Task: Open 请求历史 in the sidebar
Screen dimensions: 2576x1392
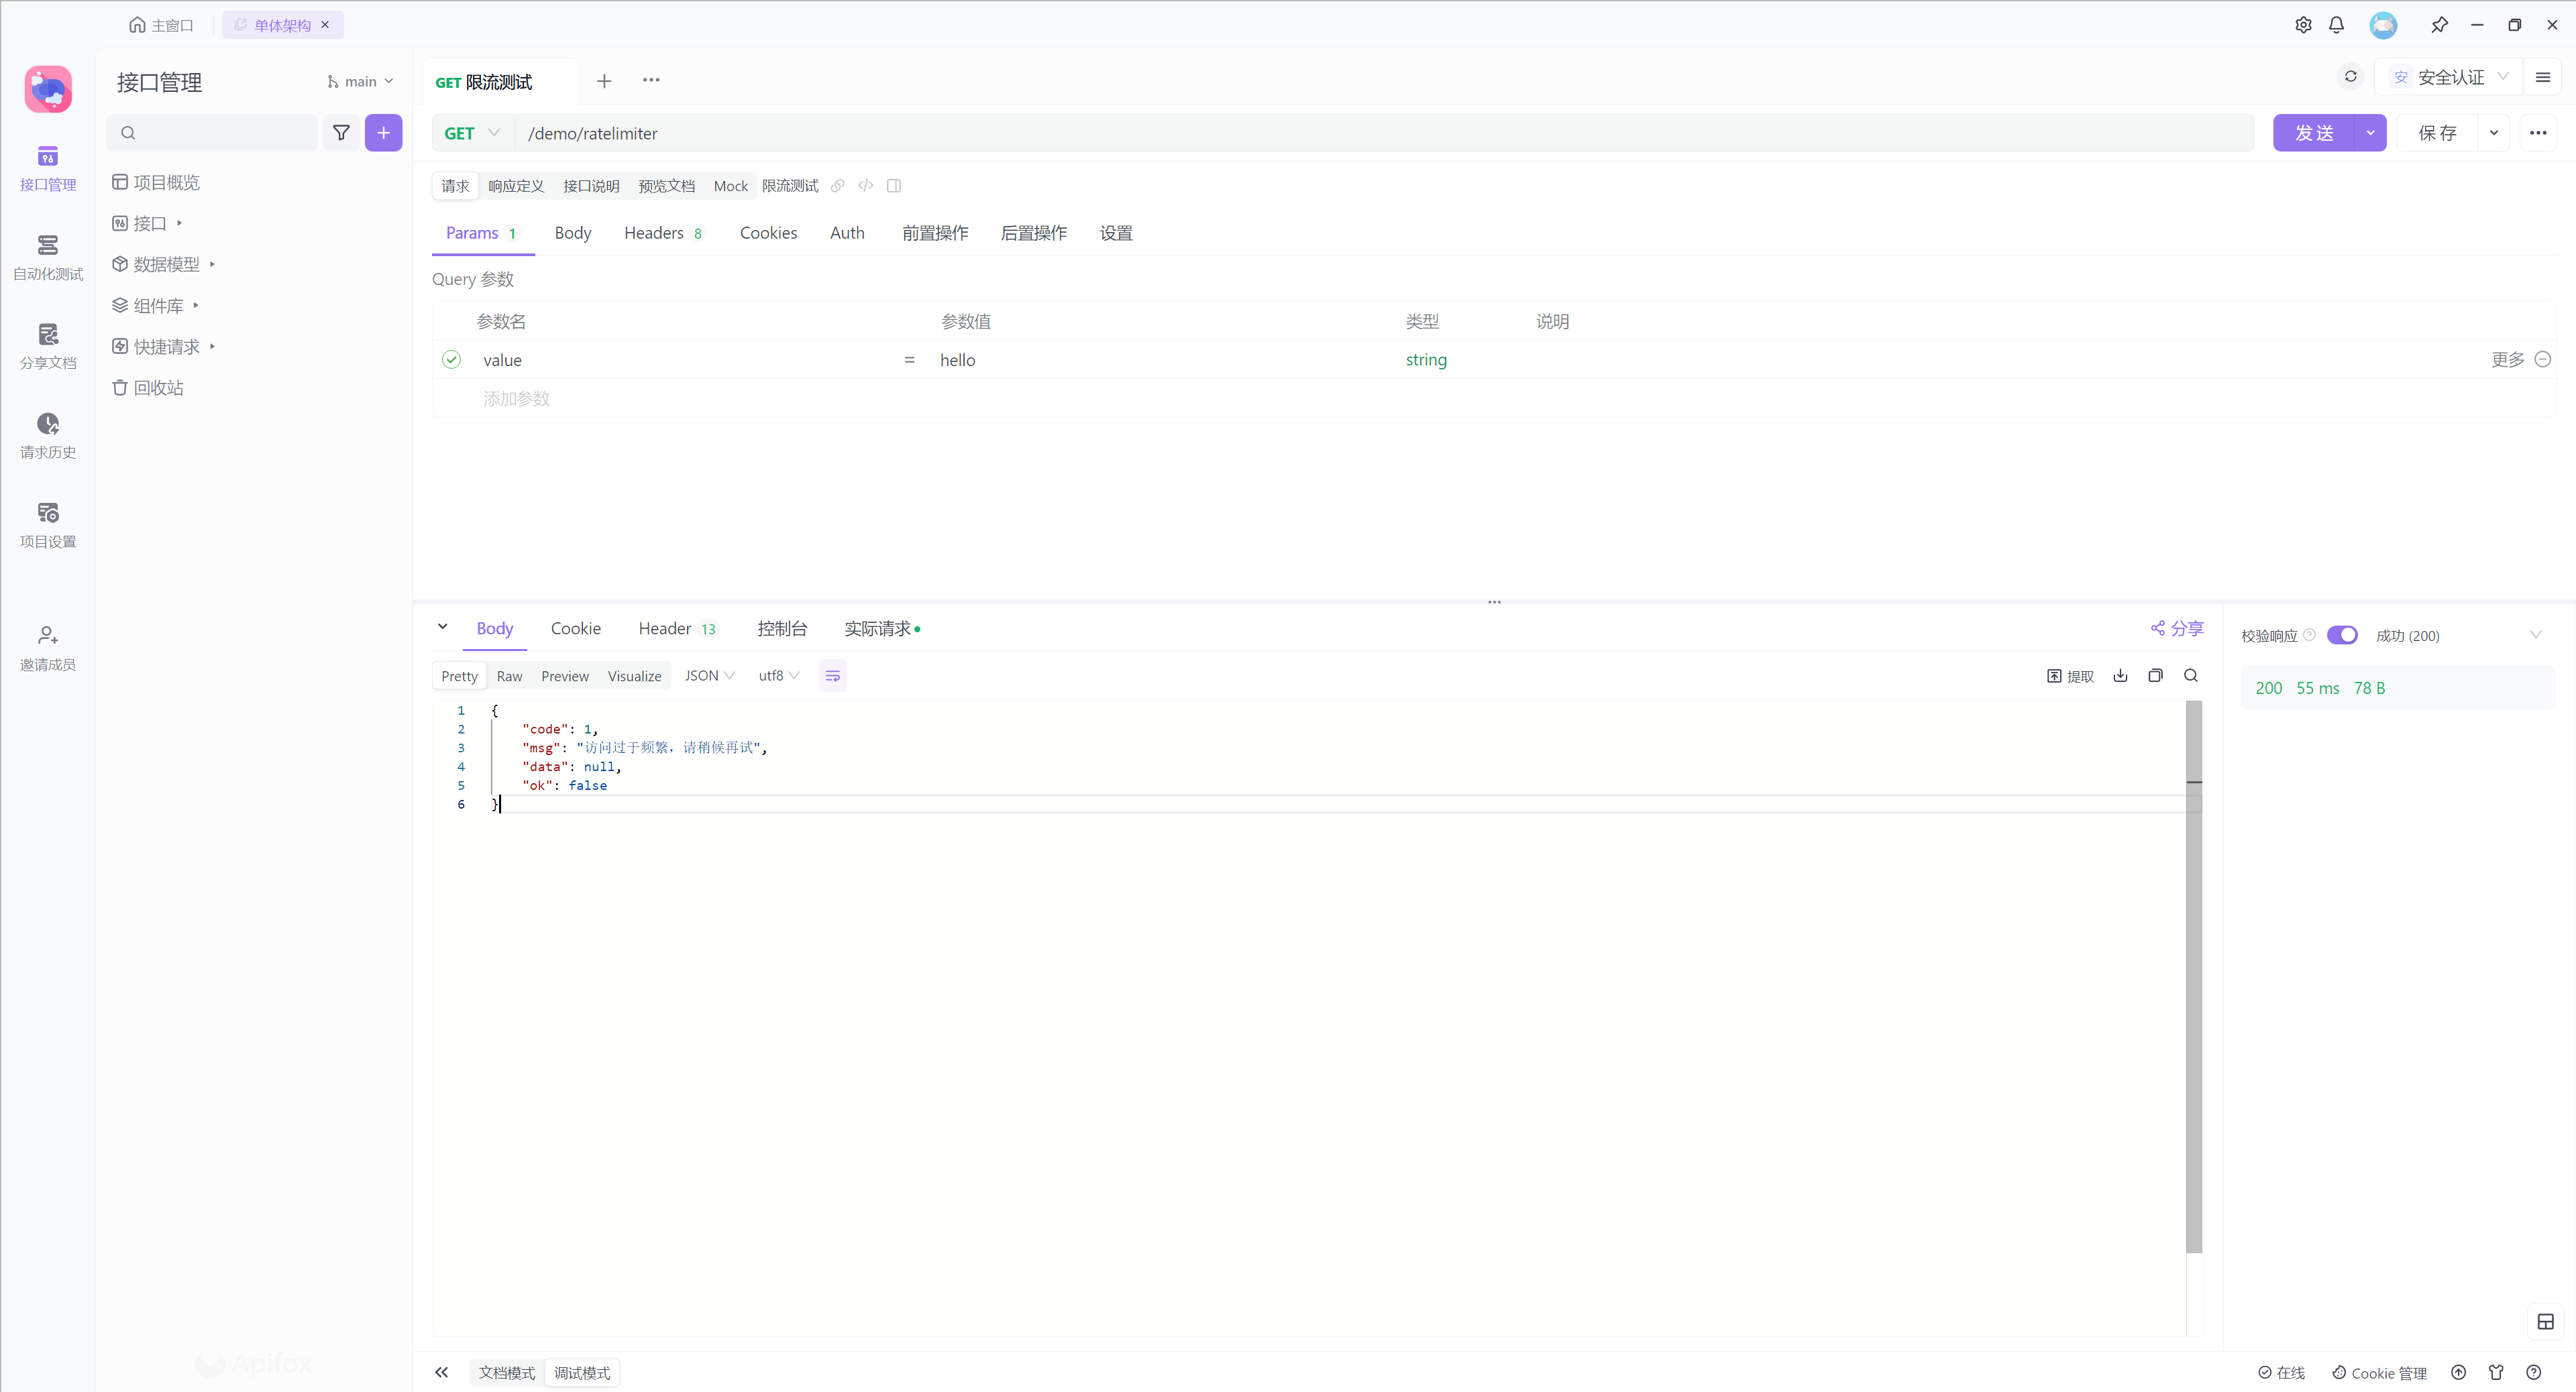Action: coord(47,436)
